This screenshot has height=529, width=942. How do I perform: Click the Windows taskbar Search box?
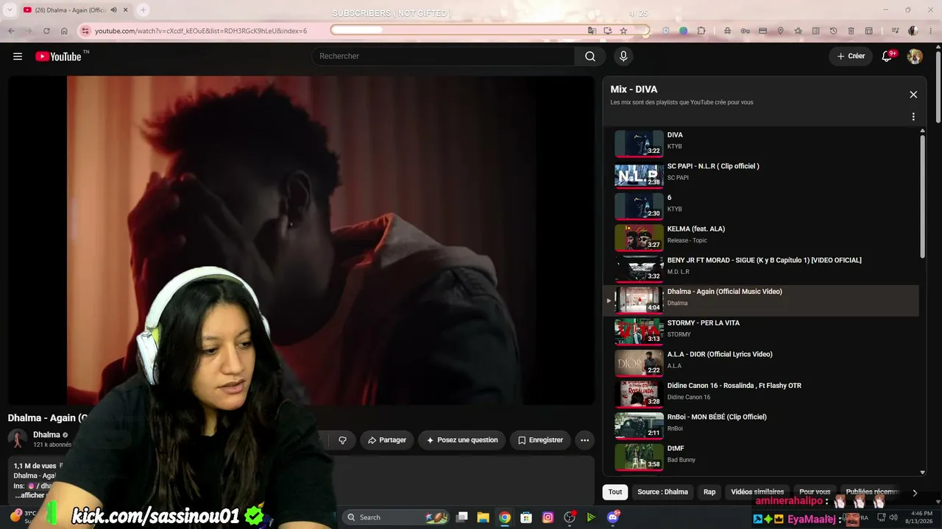[x=397, y=517]
